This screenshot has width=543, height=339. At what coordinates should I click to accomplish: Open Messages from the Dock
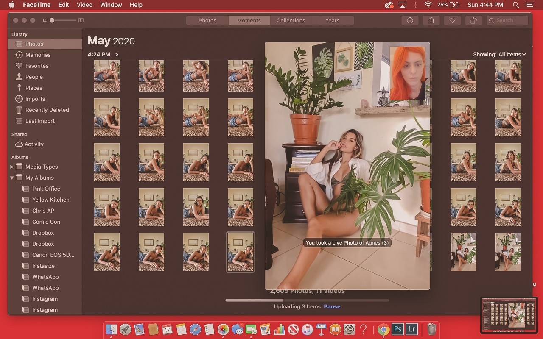click(237, 329)
